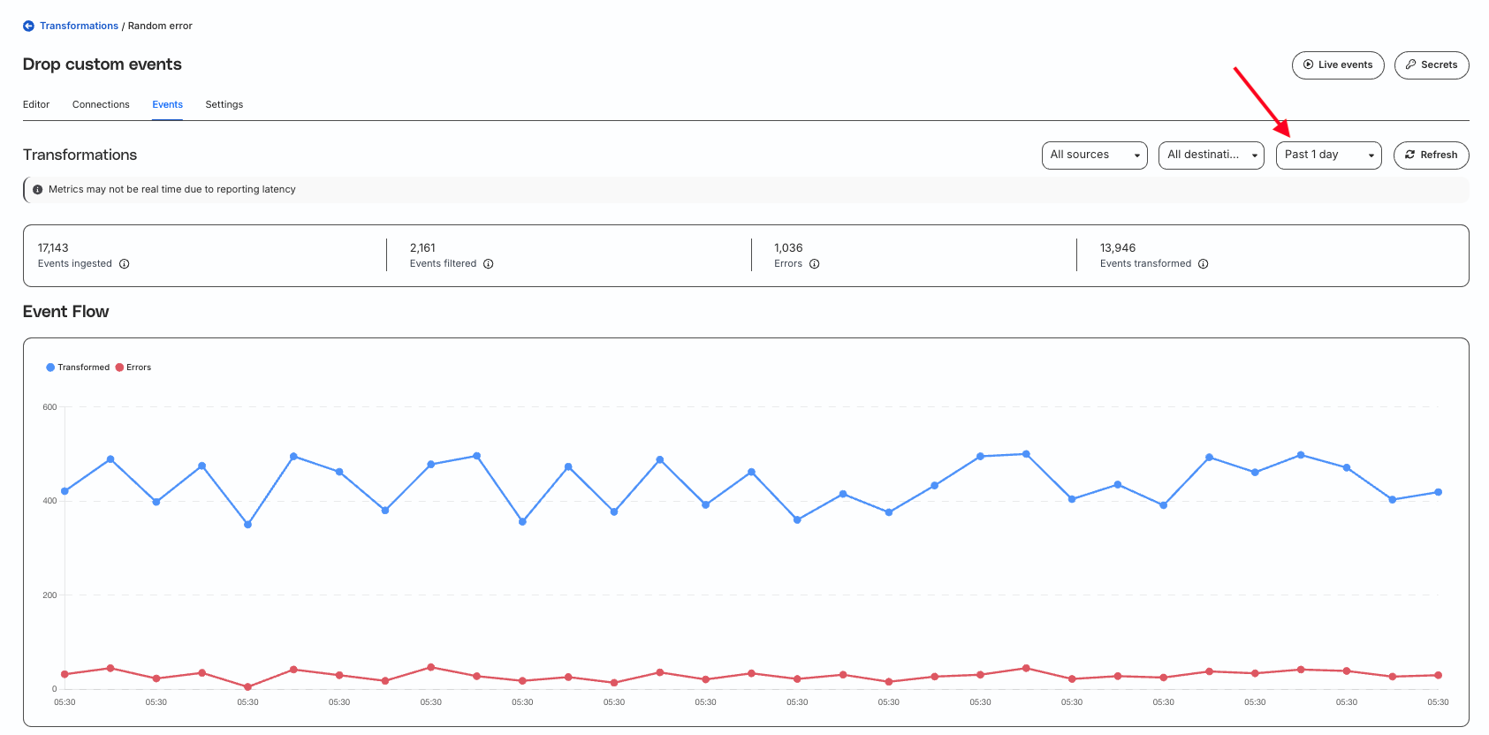The image size is (1489, 735).
Task: Click the 13,946 events transformed value
Action: click(x=1118, y=248)
